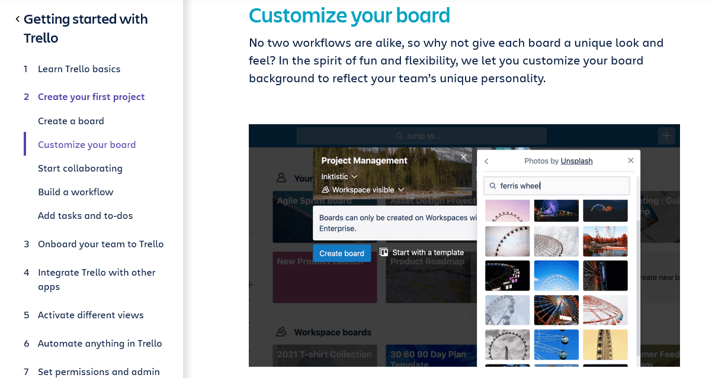
Task: Click the Workspace boards group icon
Action: click(282, 332)
